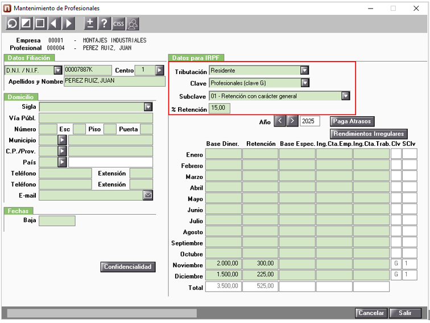The height and width of the screenshot is (323, 430).
Task: Click the Apellidos y Nombre field
Action: pyautogui.click(x=115, y=81)
